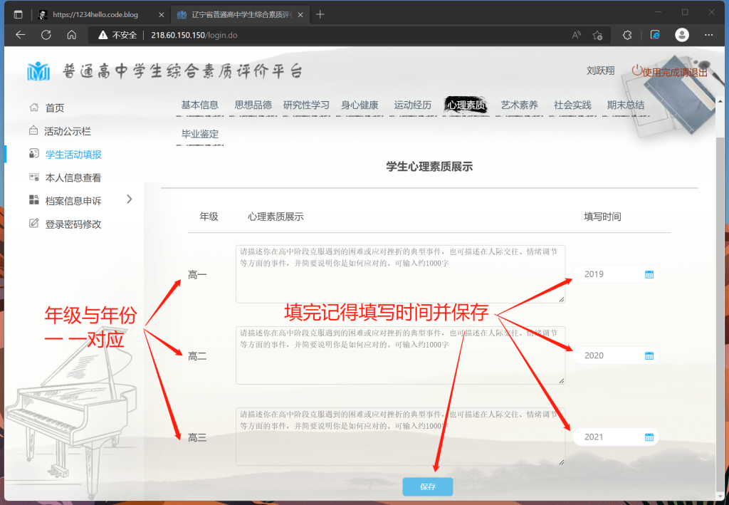The image size is (729, 505).
Task: Open browser settings ellipsis menu
Action: coord(708,35)
